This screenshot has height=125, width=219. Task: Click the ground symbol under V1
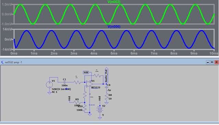point(49,93)
